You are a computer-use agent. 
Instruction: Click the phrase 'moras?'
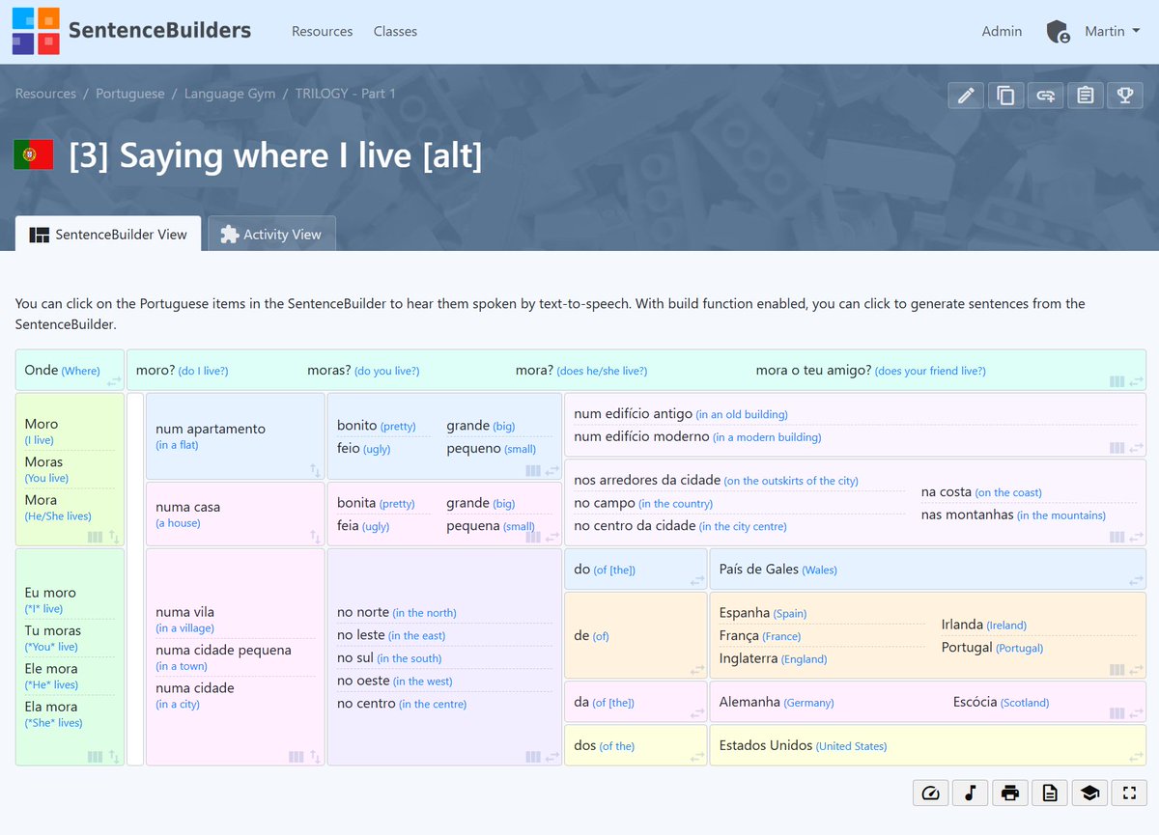click(x=329, y=371)
